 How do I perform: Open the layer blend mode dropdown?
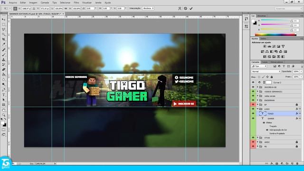[x=266, y=71]
